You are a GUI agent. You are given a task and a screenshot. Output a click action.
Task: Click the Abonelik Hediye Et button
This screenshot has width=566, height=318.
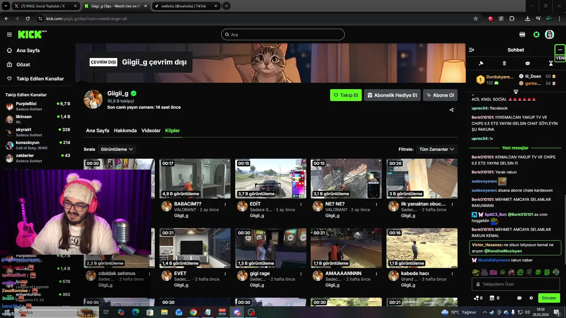click(x=392, y=95)
